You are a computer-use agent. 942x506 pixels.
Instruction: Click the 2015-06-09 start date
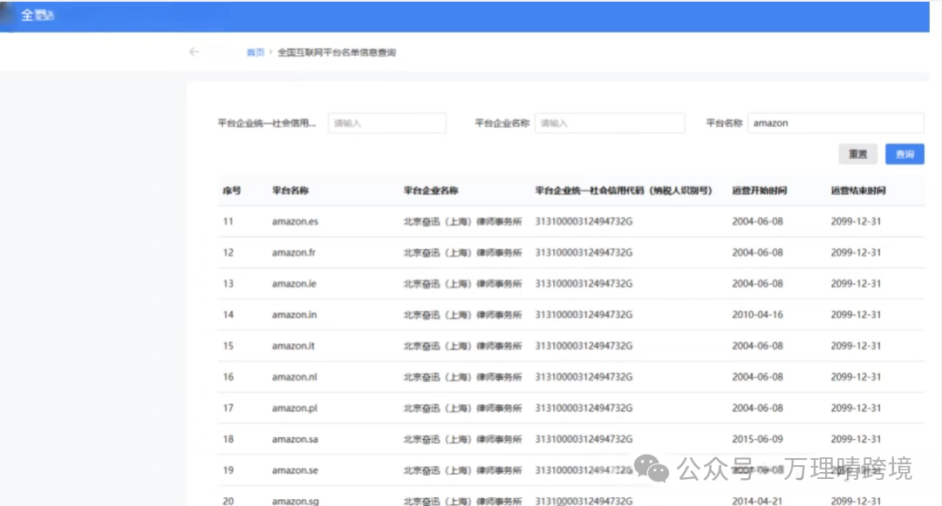coord(758,440)
